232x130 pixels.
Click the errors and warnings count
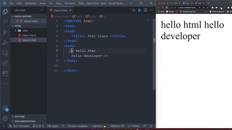coord(38,126)
